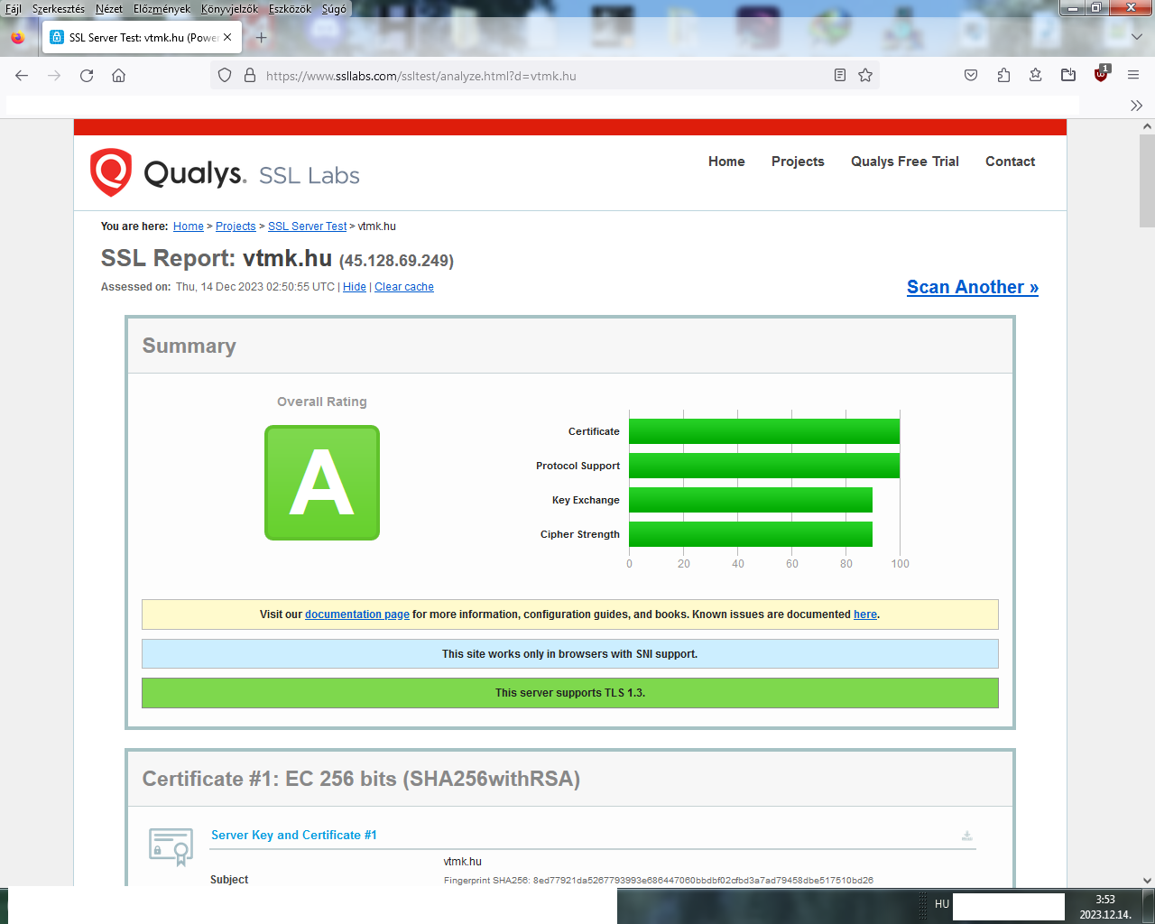Open the Contact page link
This screenshot has width=1155, height=924.
click(x=1010, y=162)
